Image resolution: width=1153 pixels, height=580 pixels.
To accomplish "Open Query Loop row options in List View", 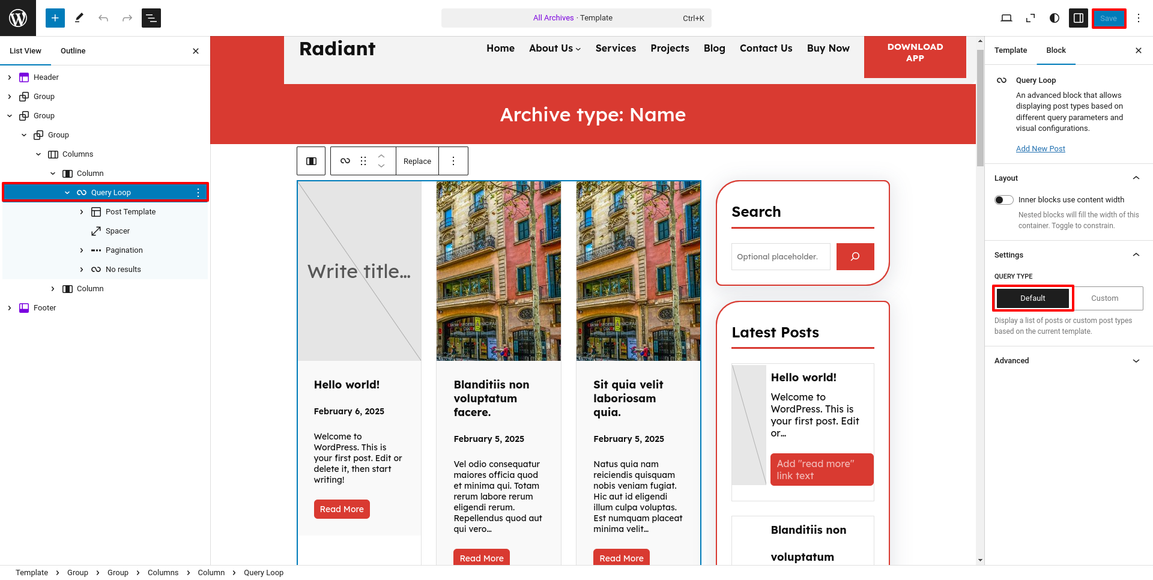I will tap(198, 193).
